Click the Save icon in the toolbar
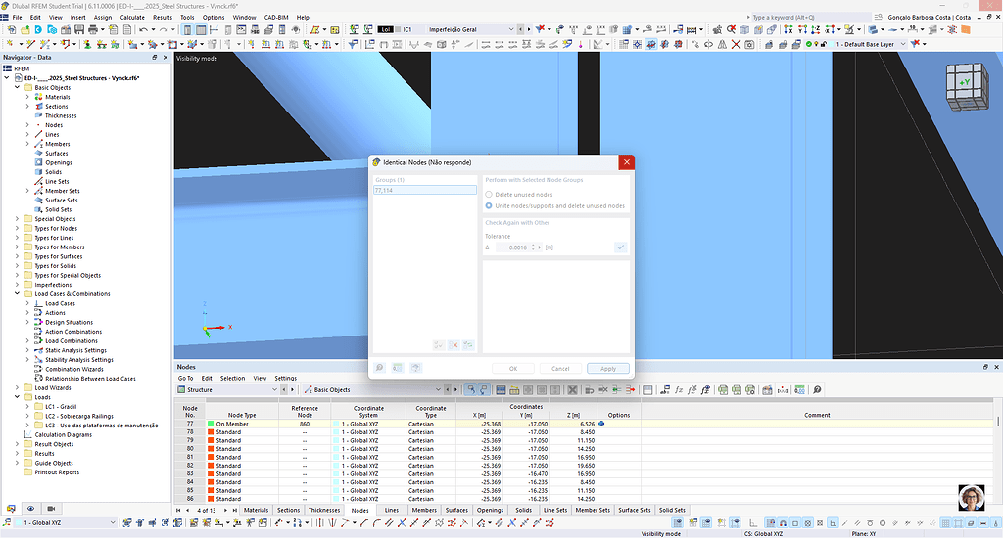The image size is (1003, 538). [78, 29]
